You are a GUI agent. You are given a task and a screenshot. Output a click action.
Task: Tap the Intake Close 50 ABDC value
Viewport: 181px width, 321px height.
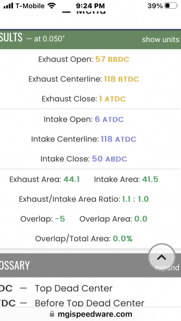109,159
